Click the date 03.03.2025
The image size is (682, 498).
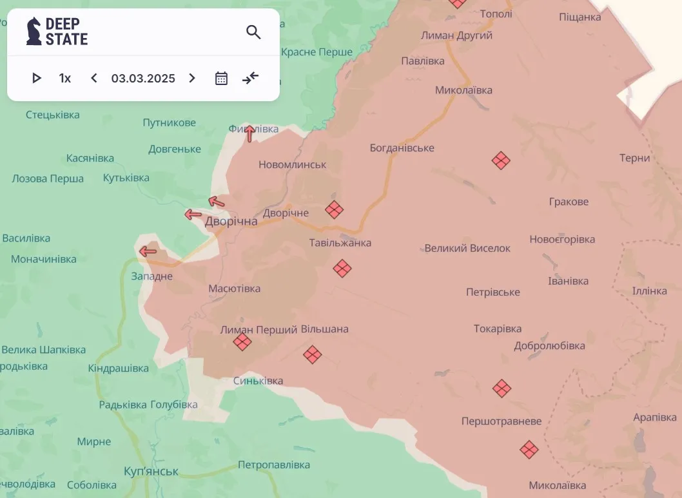coord(143,78)
